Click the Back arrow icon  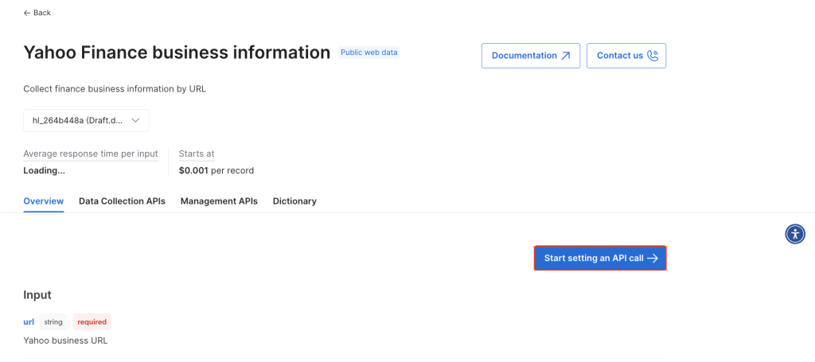click(28, 13)
